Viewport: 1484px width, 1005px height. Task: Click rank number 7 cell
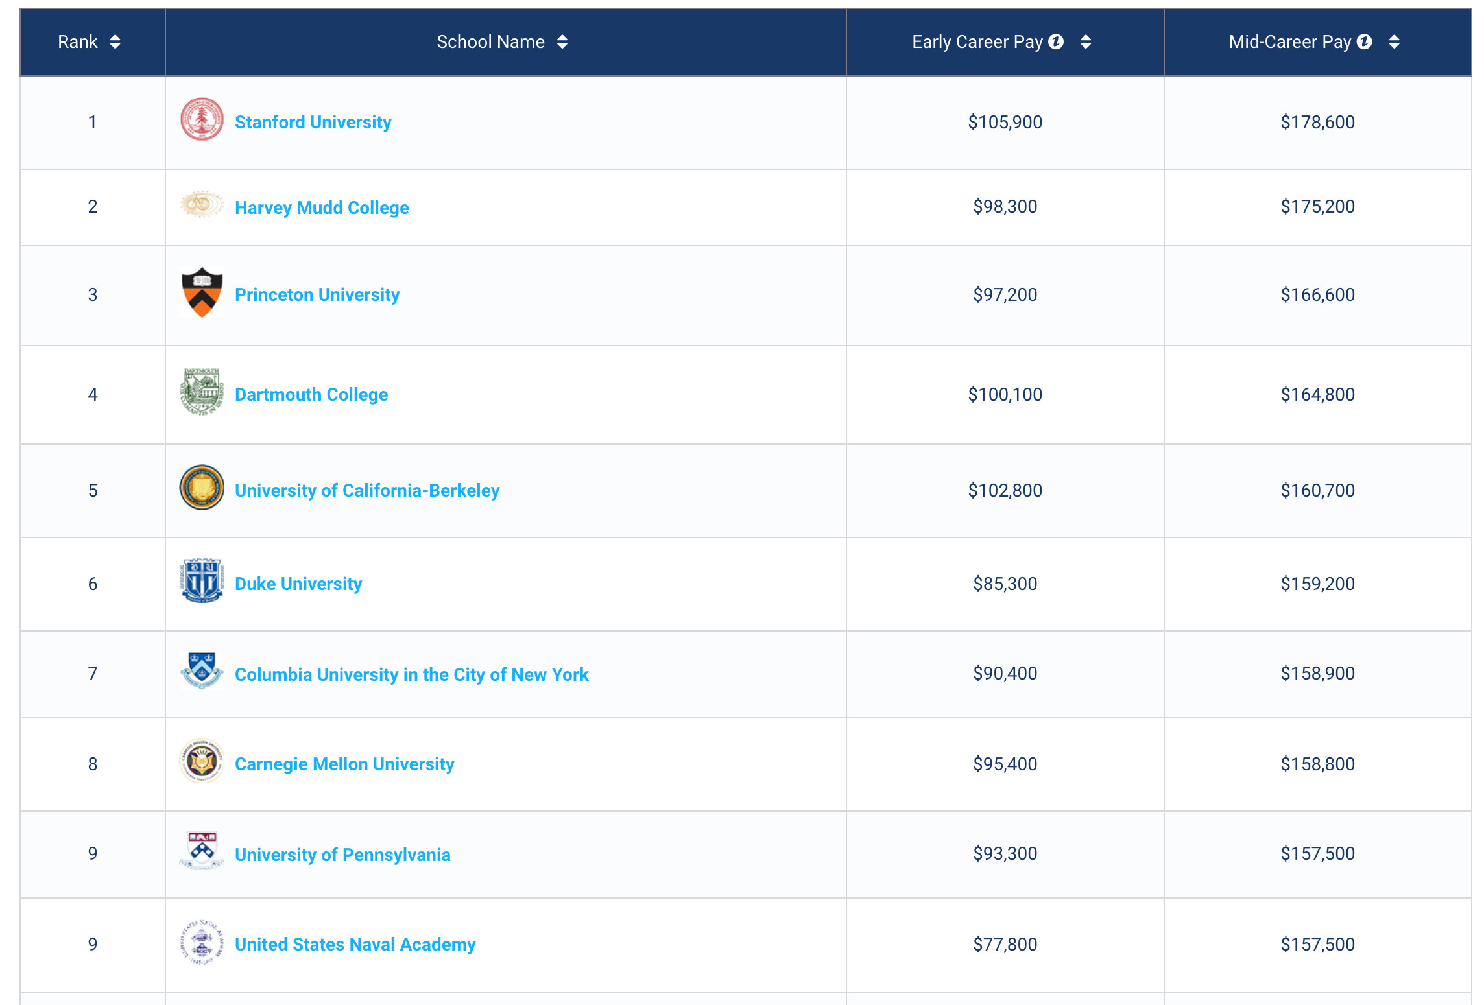(x=93, y=674)
